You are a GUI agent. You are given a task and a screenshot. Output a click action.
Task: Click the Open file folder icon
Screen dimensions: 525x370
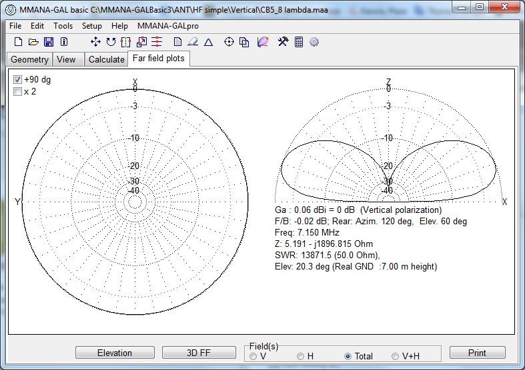pyautogui.click(x=33, y=42)
